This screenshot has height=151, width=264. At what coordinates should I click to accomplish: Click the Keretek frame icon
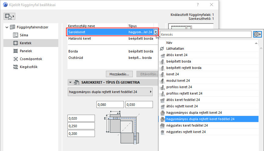16,43
